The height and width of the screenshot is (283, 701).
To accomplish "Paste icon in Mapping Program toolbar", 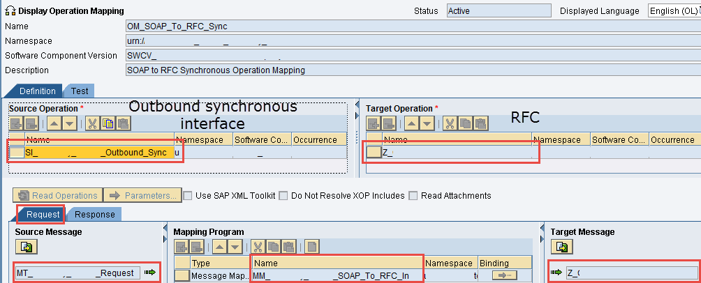I will coord(288,246).
